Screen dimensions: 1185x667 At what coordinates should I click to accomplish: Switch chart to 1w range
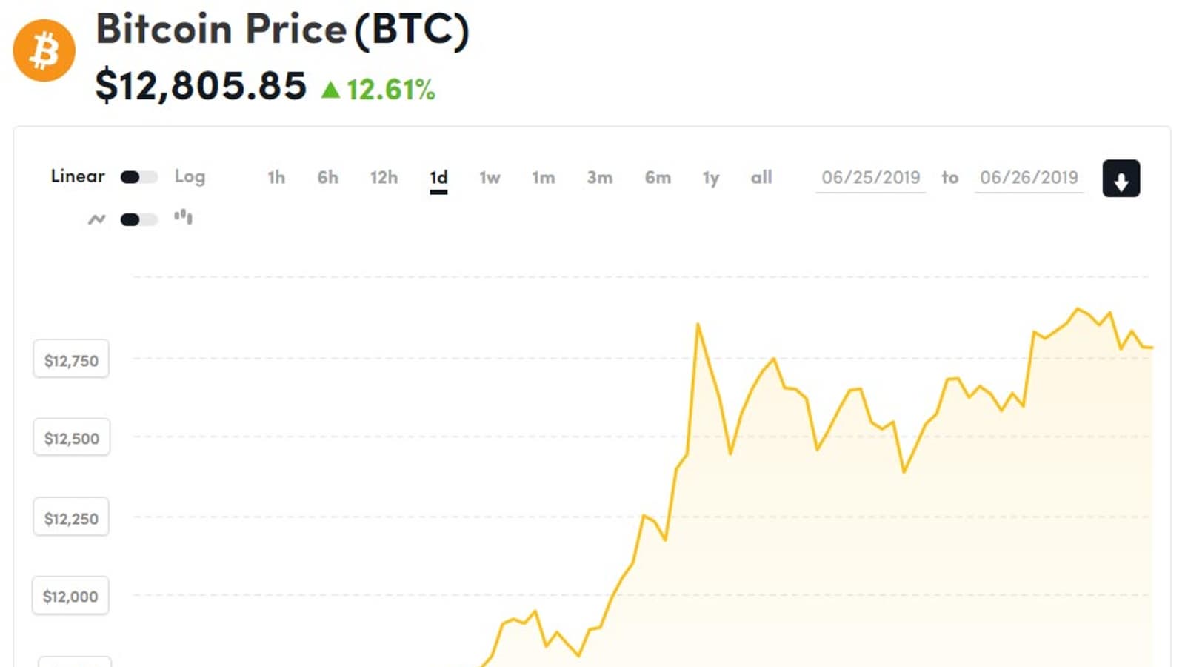(490, 177)
